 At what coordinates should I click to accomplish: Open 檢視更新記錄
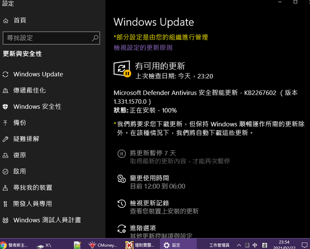149,203
